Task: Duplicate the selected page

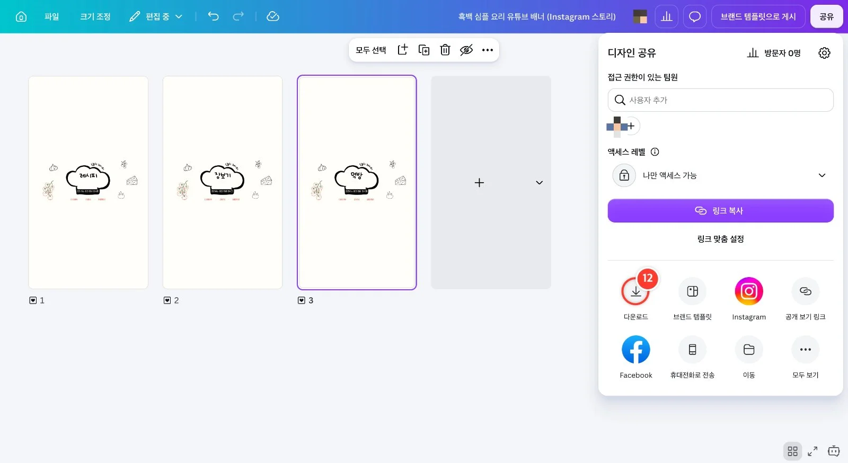Action: pyautogui.click(x=424, y=50)
